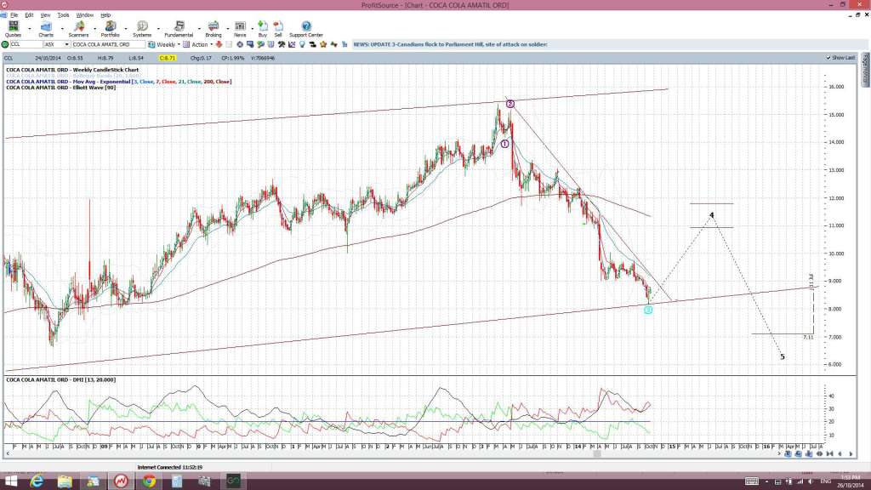The image size is (871, 490).
Task: Click the ProfitSource icon in the taskbar
Action: pos(121,481)
